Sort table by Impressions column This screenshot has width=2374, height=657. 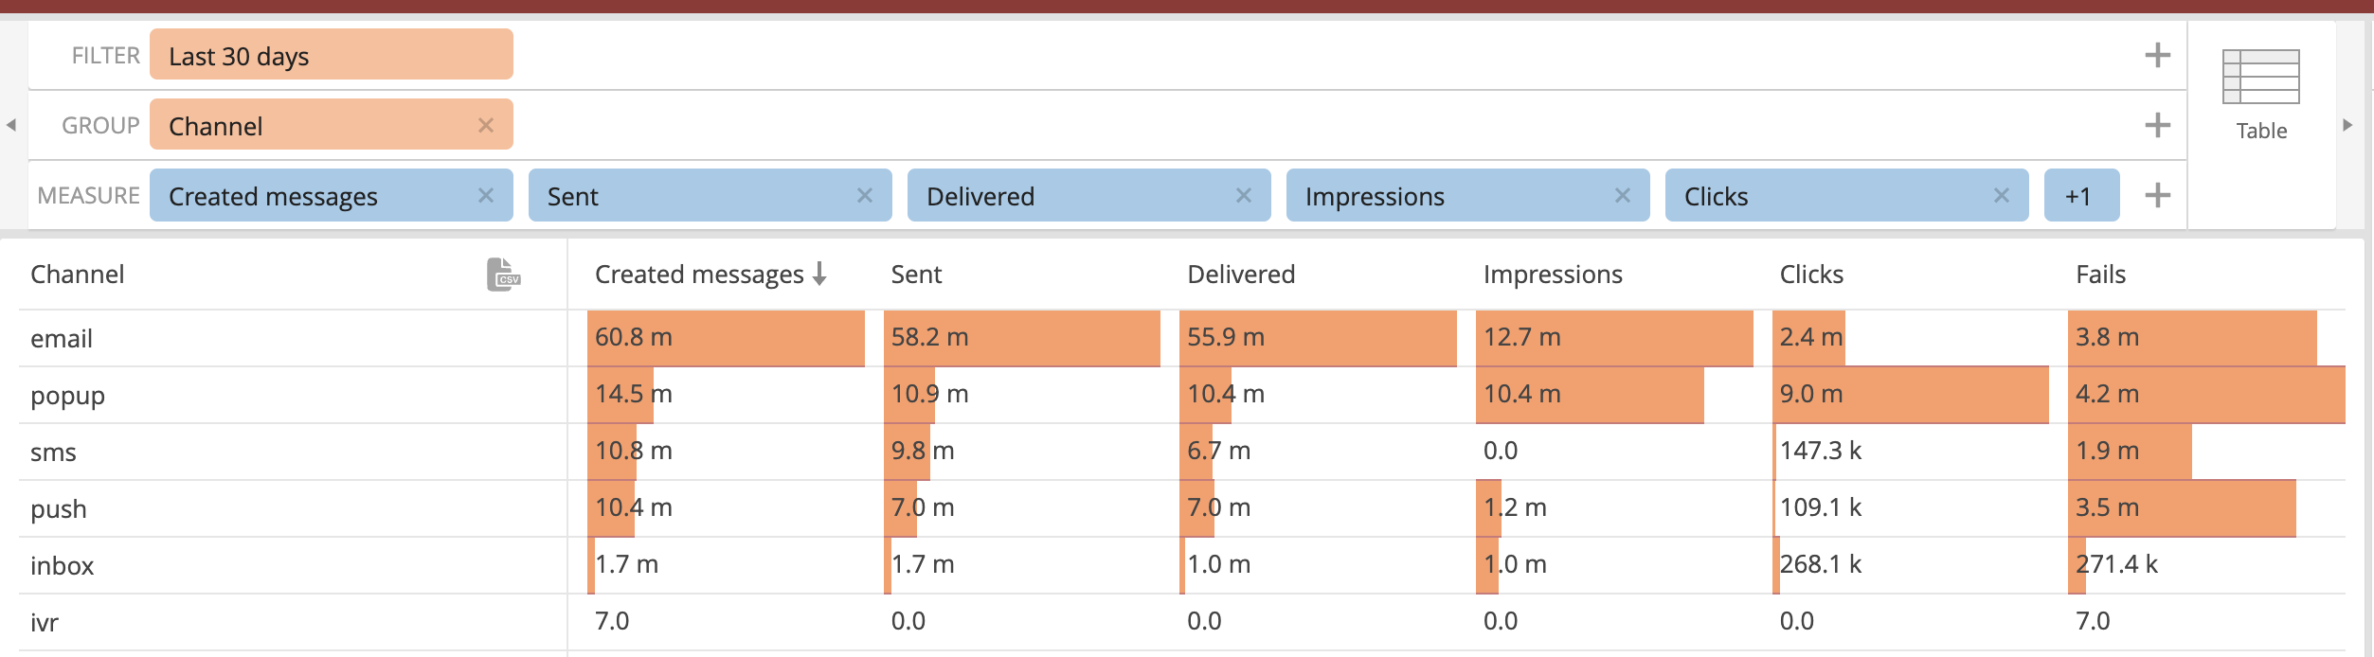pos(1553,275)
